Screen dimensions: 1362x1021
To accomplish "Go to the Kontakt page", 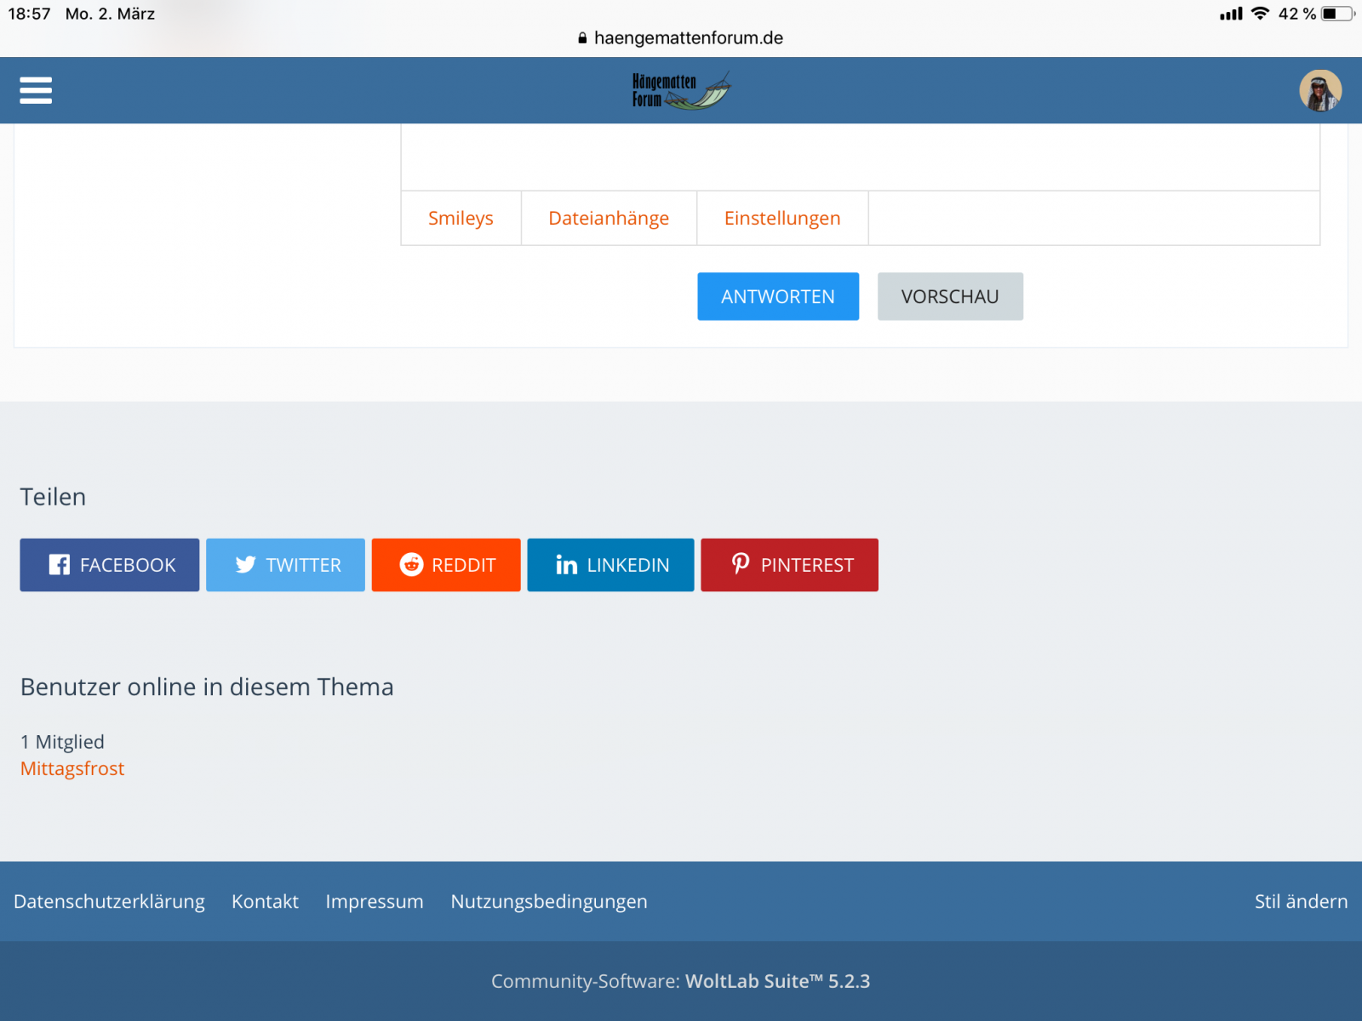I will (265, 902).
